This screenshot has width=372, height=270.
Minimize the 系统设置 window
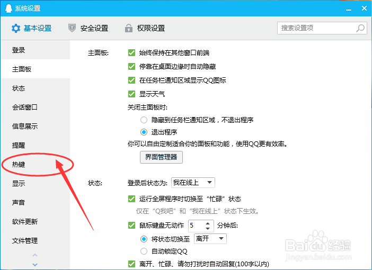coord(349,10)
